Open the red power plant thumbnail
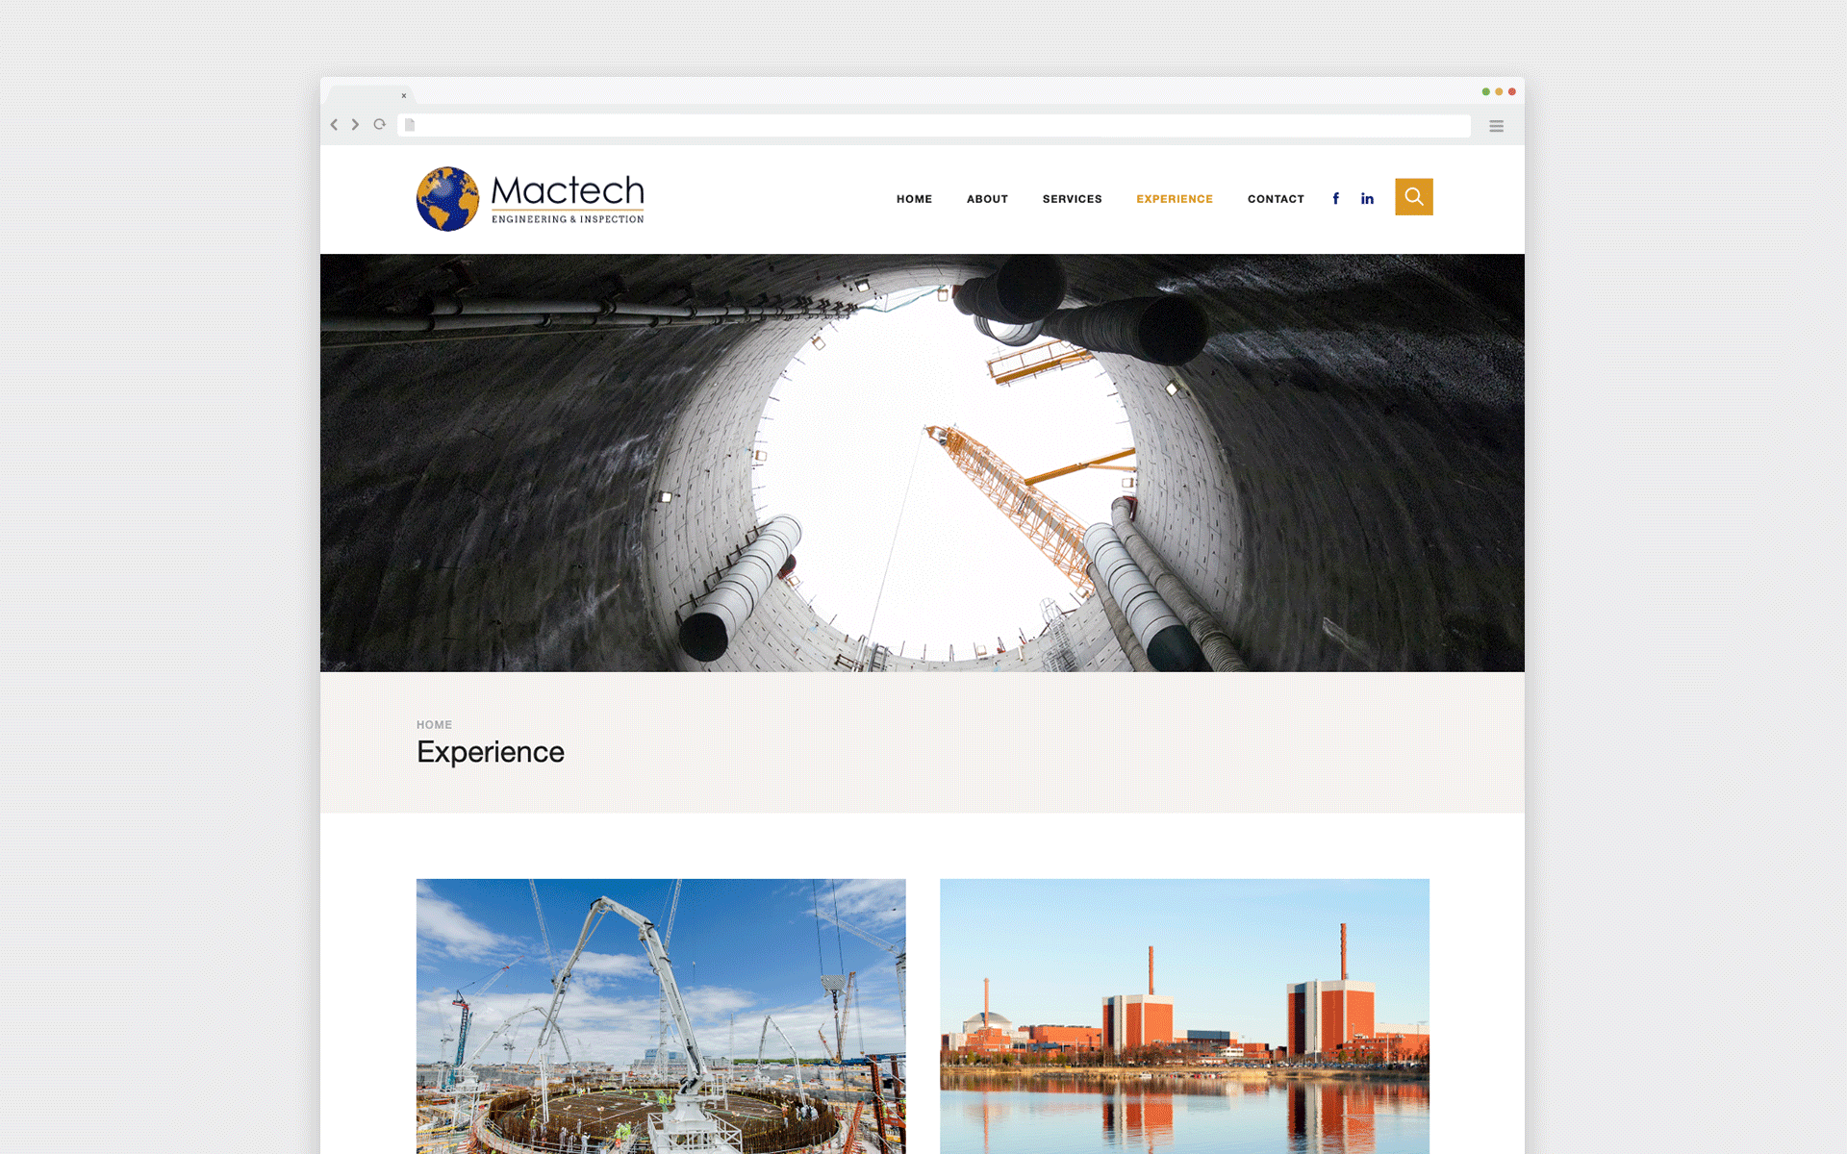Viewport: 1847px width, 1154px height. [x=1184, y=1016]
